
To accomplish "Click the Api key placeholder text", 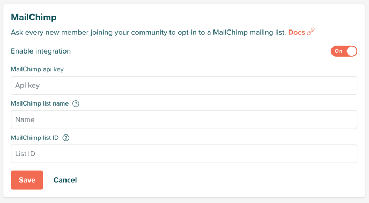I will coord(27,86).
